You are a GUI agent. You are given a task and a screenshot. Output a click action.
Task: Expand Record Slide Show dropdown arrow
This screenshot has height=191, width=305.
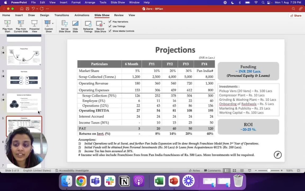click(104, 24)
